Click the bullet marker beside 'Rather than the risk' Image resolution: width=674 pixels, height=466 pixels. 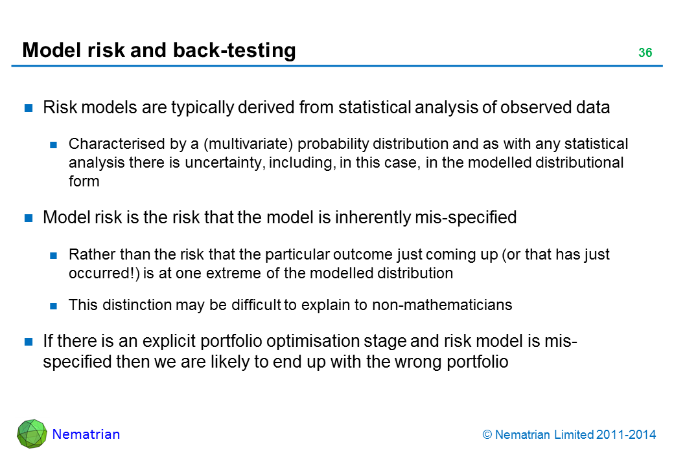(x=54, y=255)
